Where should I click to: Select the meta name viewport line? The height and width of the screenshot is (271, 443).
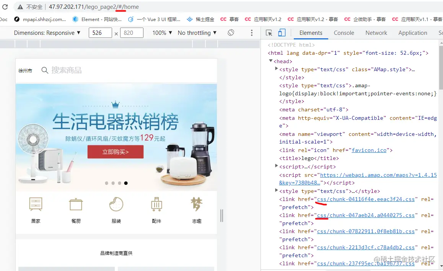358,138
